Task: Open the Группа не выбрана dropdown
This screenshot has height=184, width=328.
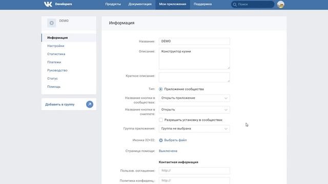Action: 194,129
